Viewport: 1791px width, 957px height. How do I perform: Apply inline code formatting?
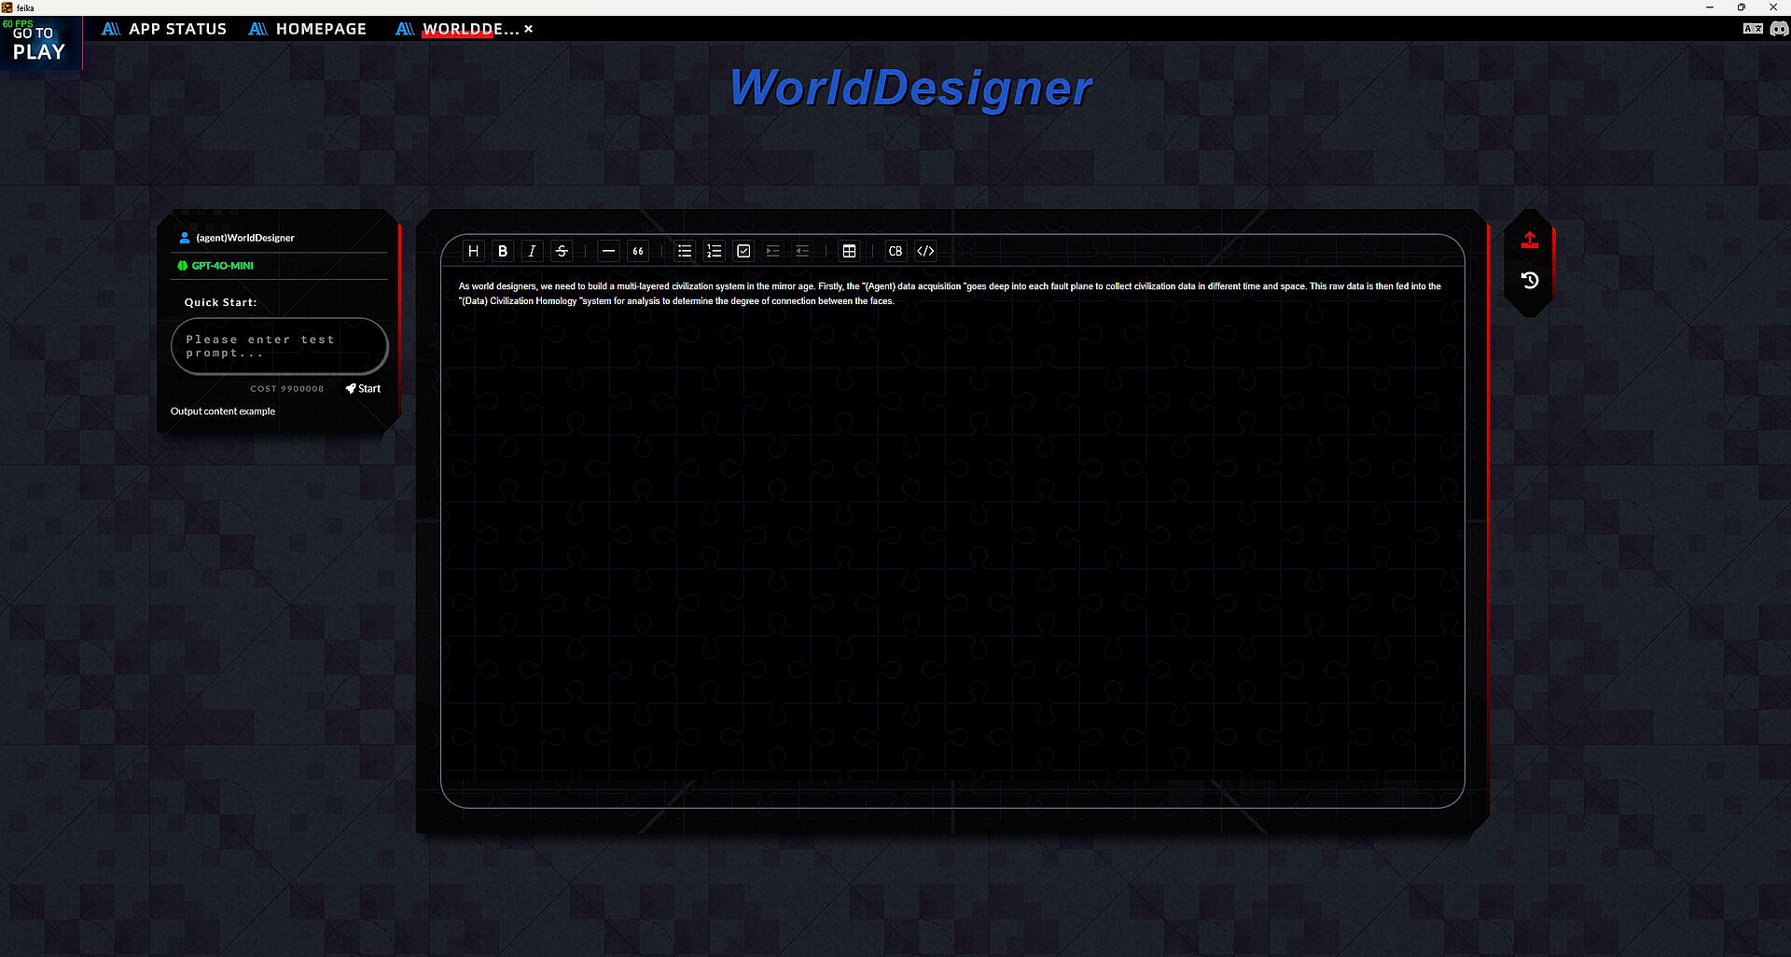pos(925,251)
